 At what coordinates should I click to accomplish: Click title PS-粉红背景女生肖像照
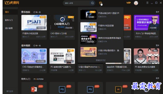[x=145, y=67]
